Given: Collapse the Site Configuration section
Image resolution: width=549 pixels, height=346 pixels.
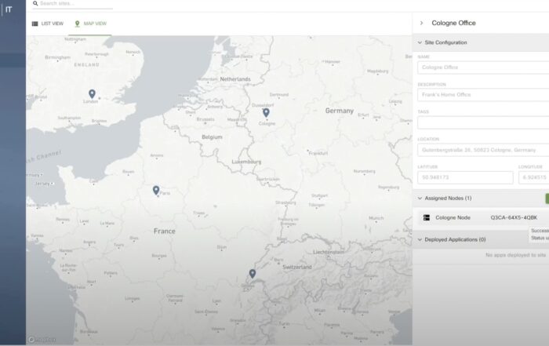Looking at the screenshot, I should click(x=420, y=42).
